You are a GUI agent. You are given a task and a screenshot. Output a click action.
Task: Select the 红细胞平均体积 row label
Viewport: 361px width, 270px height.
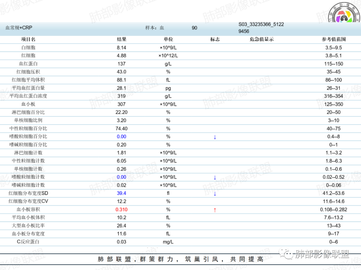click(28, 80)
